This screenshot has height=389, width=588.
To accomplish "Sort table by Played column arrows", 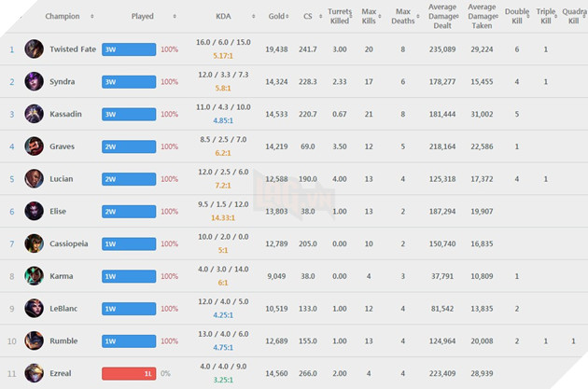I will coord(175,16).
